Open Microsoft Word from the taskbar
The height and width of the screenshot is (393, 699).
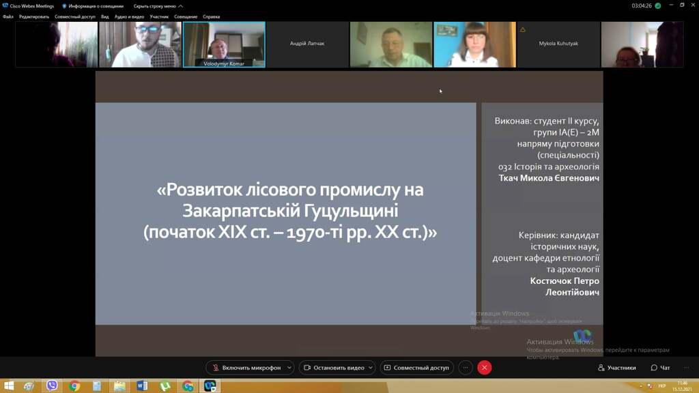coord(142,386)
